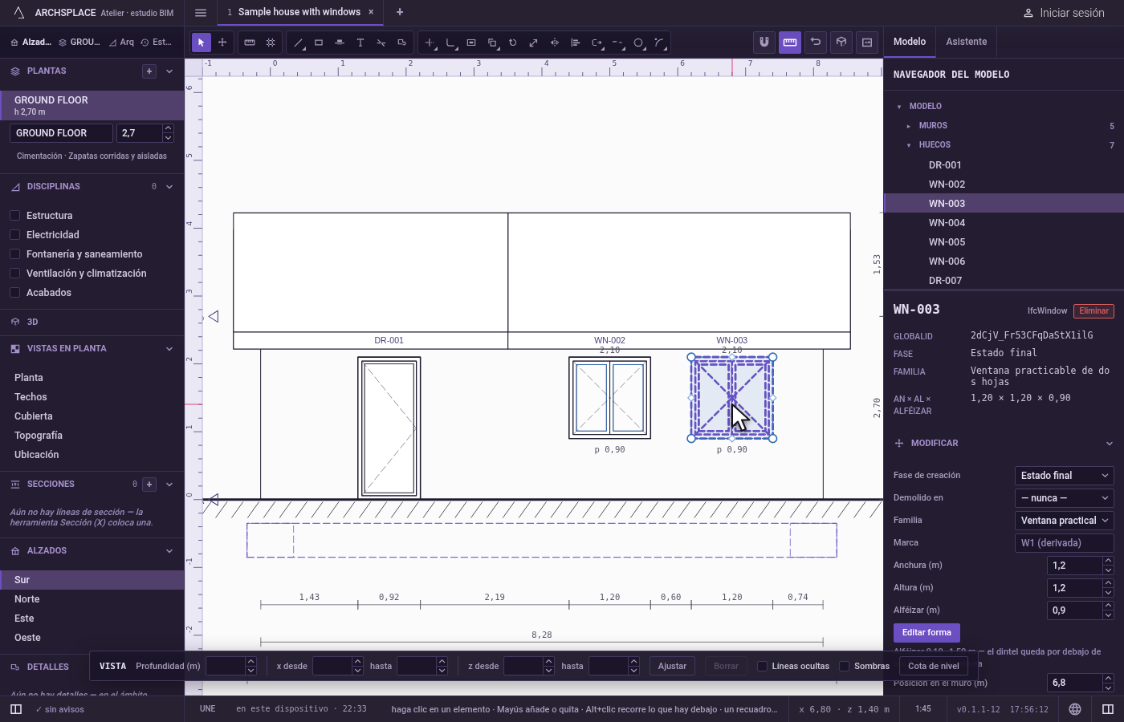Turn on the Sombras checkbox
Viewport: 1124px width, 722px height.
845,666
